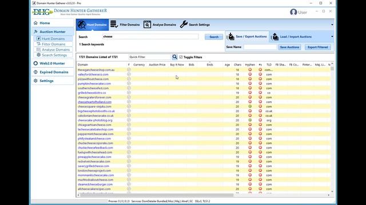
Task: Toggle F marker for pineapplecheesecake.com row
Action: tap(129, 157)
